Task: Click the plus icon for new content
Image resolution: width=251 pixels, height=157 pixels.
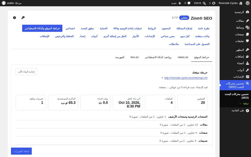Action: (180, 3)
